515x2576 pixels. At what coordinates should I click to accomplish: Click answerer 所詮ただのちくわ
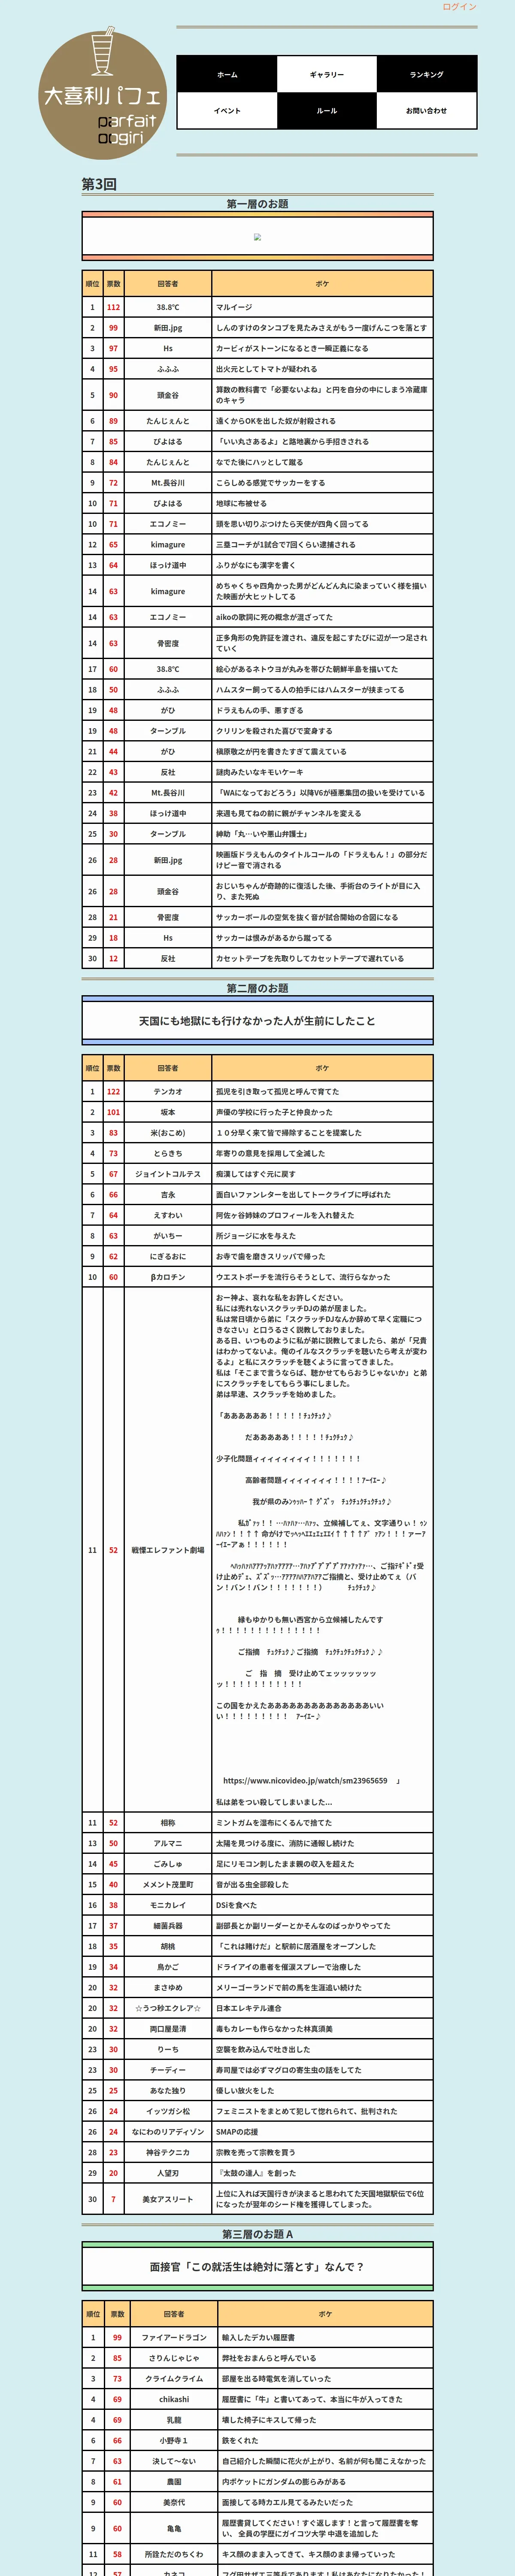(174, 2554)
